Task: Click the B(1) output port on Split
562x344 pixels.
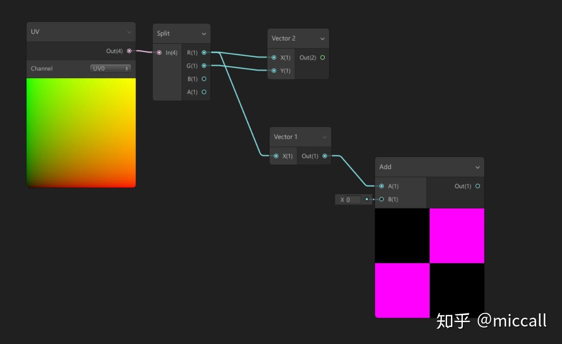Action: tap(204, 79)
